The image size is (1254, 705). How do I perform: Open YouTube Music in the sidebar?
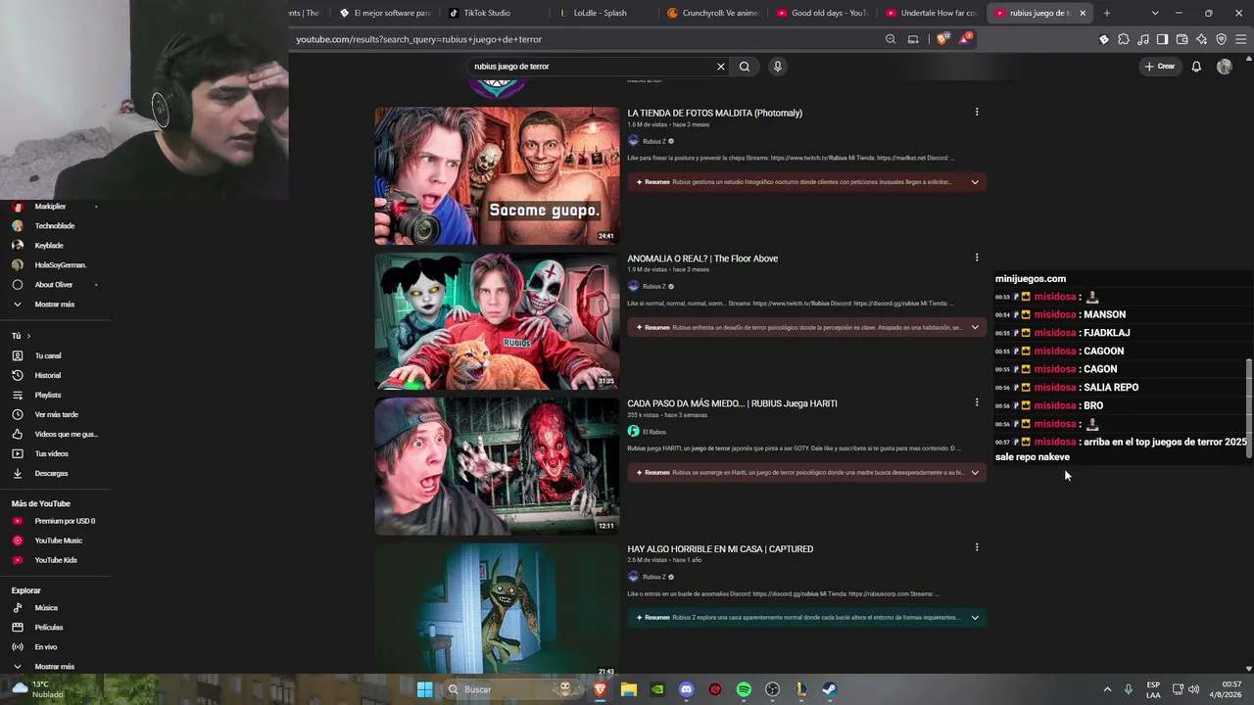tap(55, 540)
